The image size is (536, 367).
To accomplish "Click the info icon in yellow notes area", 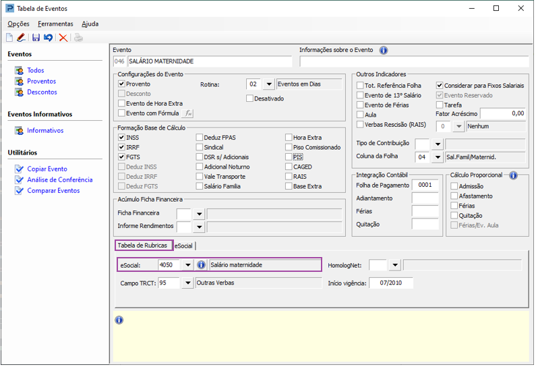I will point(119,320).
